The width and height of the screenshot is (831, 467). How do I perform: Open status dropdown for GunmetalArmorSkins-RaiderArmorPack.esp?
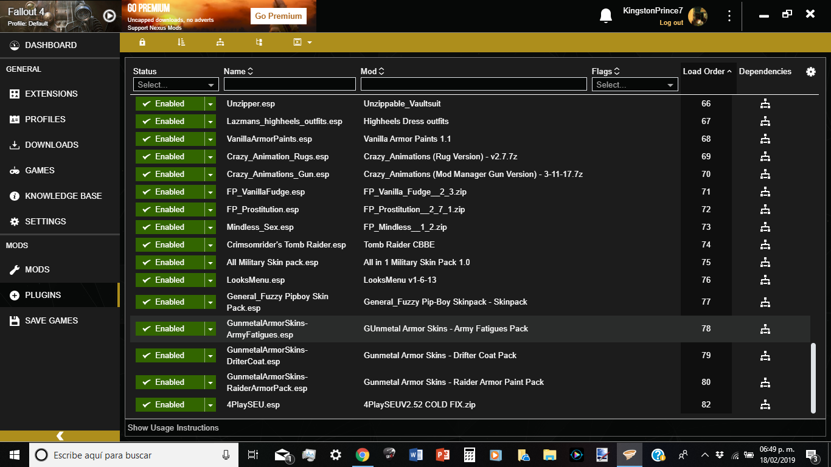pyautogui.click(x=210, y=382)
